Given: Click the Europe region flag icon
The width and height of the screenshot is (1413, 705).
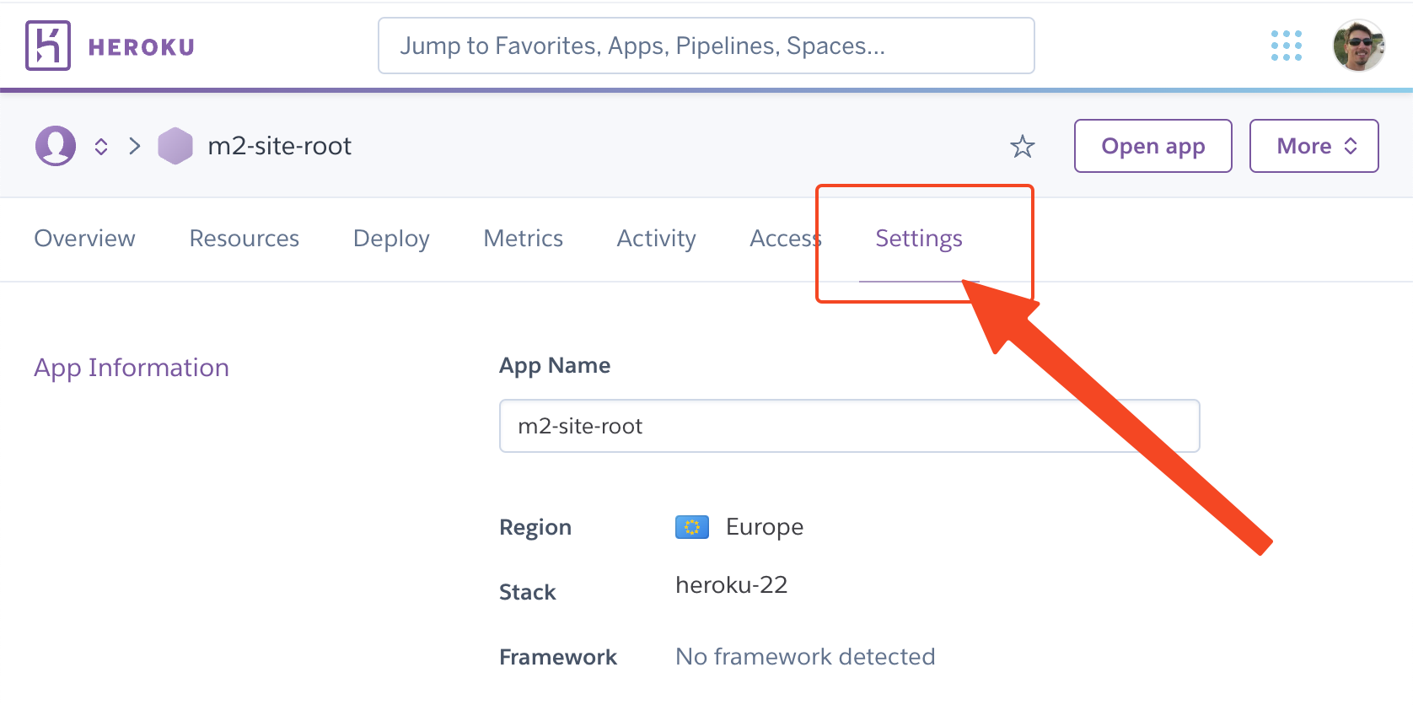Looking at the screenshot, I should [x=692, y=527].
